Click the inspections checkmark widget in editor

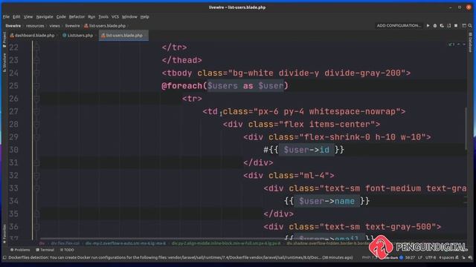(x=451, y=44)
